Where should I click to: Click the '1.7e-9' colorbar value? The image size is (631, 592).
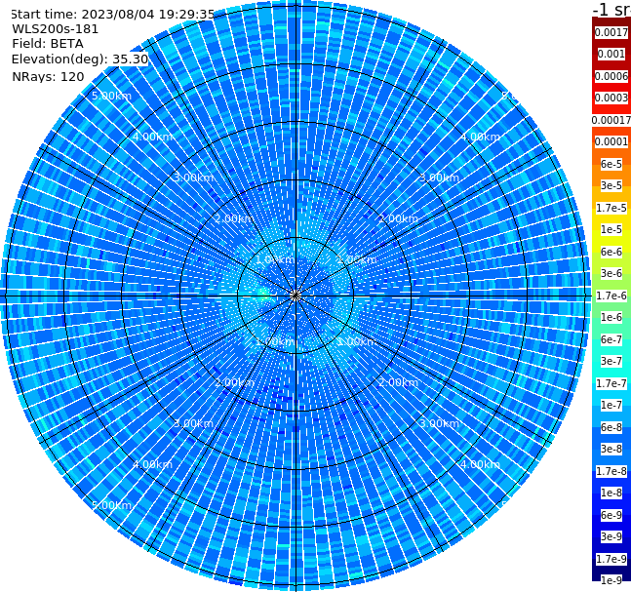click(x=611, y=559)
